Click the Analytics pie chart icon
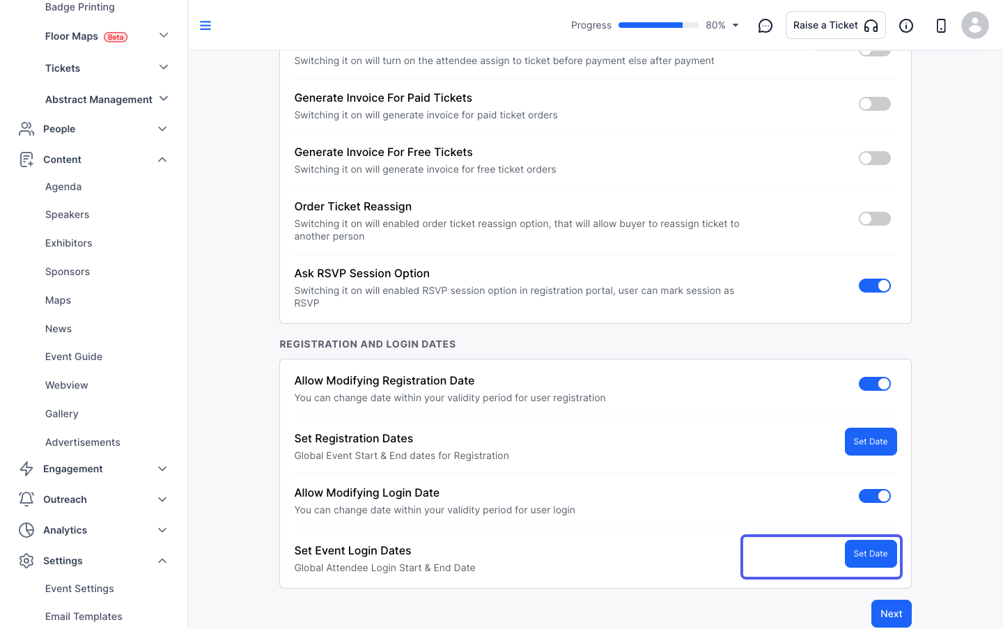 [26, 530]
